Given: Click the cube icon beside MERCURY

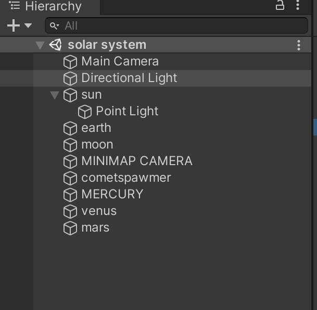Looking at the screenshot, I should [70, 195].
